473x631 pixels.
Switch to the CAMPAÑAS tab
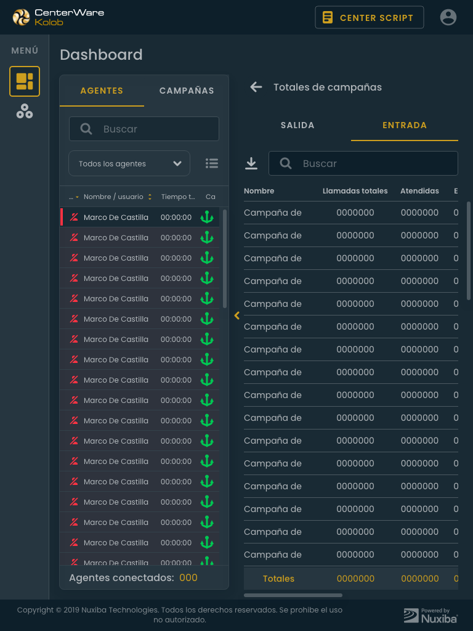point(187,91)
